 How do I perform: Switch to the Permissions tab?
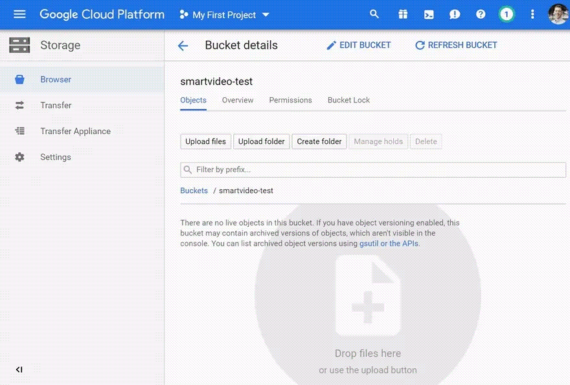click(290, 100)
